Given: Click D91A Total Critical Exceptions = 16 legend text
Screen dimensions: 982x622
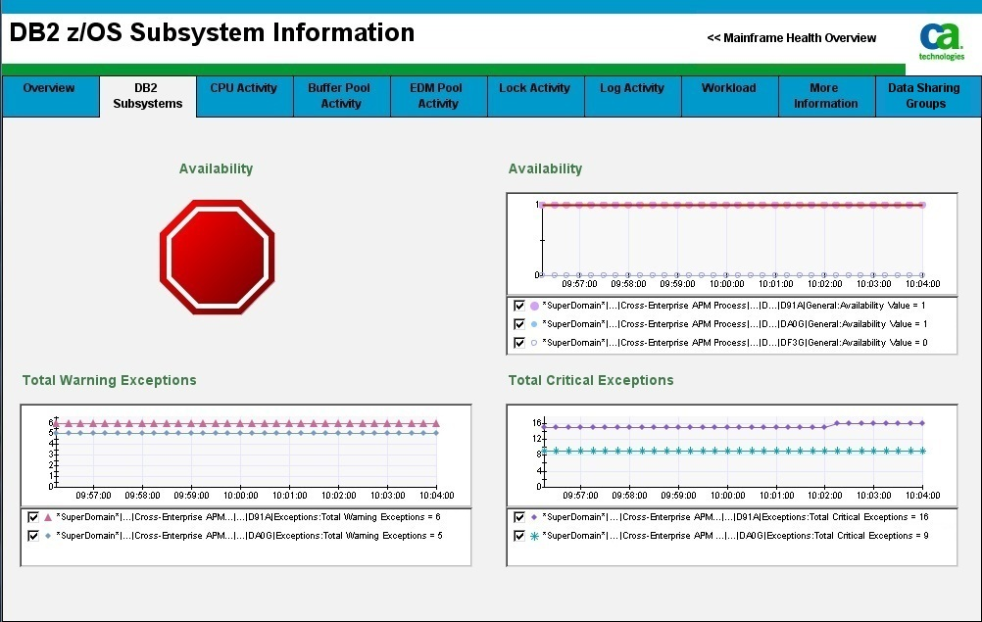Looking at the screenshot, I should coord(735,517).
